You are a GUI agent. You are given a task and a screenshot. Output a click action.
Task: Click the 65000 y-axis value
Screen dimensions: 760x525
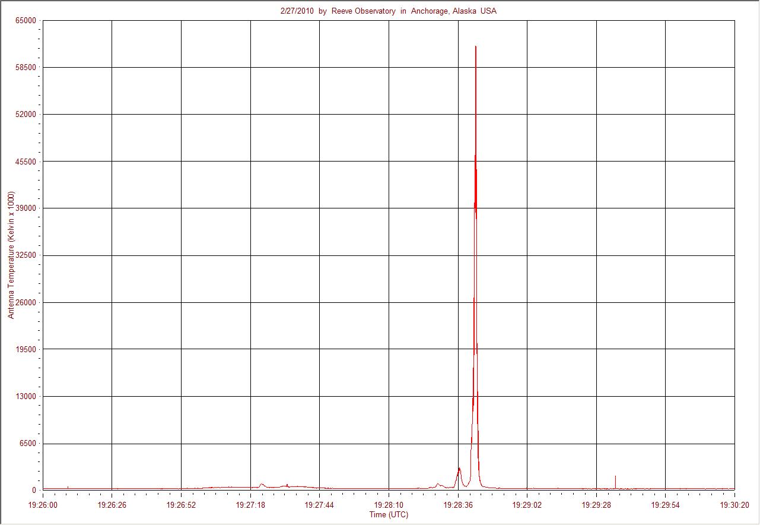point(27,20)
